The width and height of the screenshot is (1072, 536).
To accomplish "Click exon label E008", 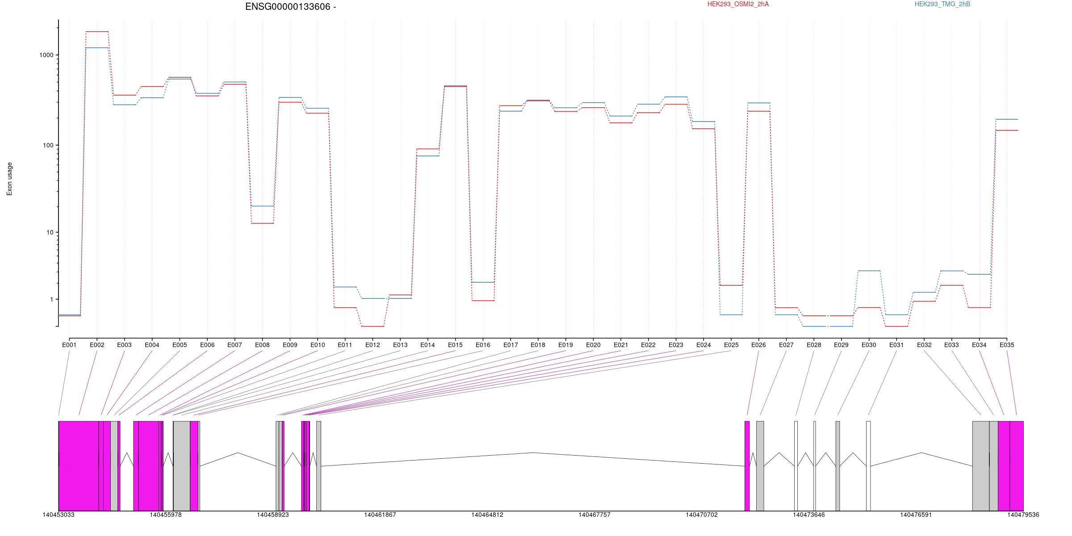I will point(262,345).
